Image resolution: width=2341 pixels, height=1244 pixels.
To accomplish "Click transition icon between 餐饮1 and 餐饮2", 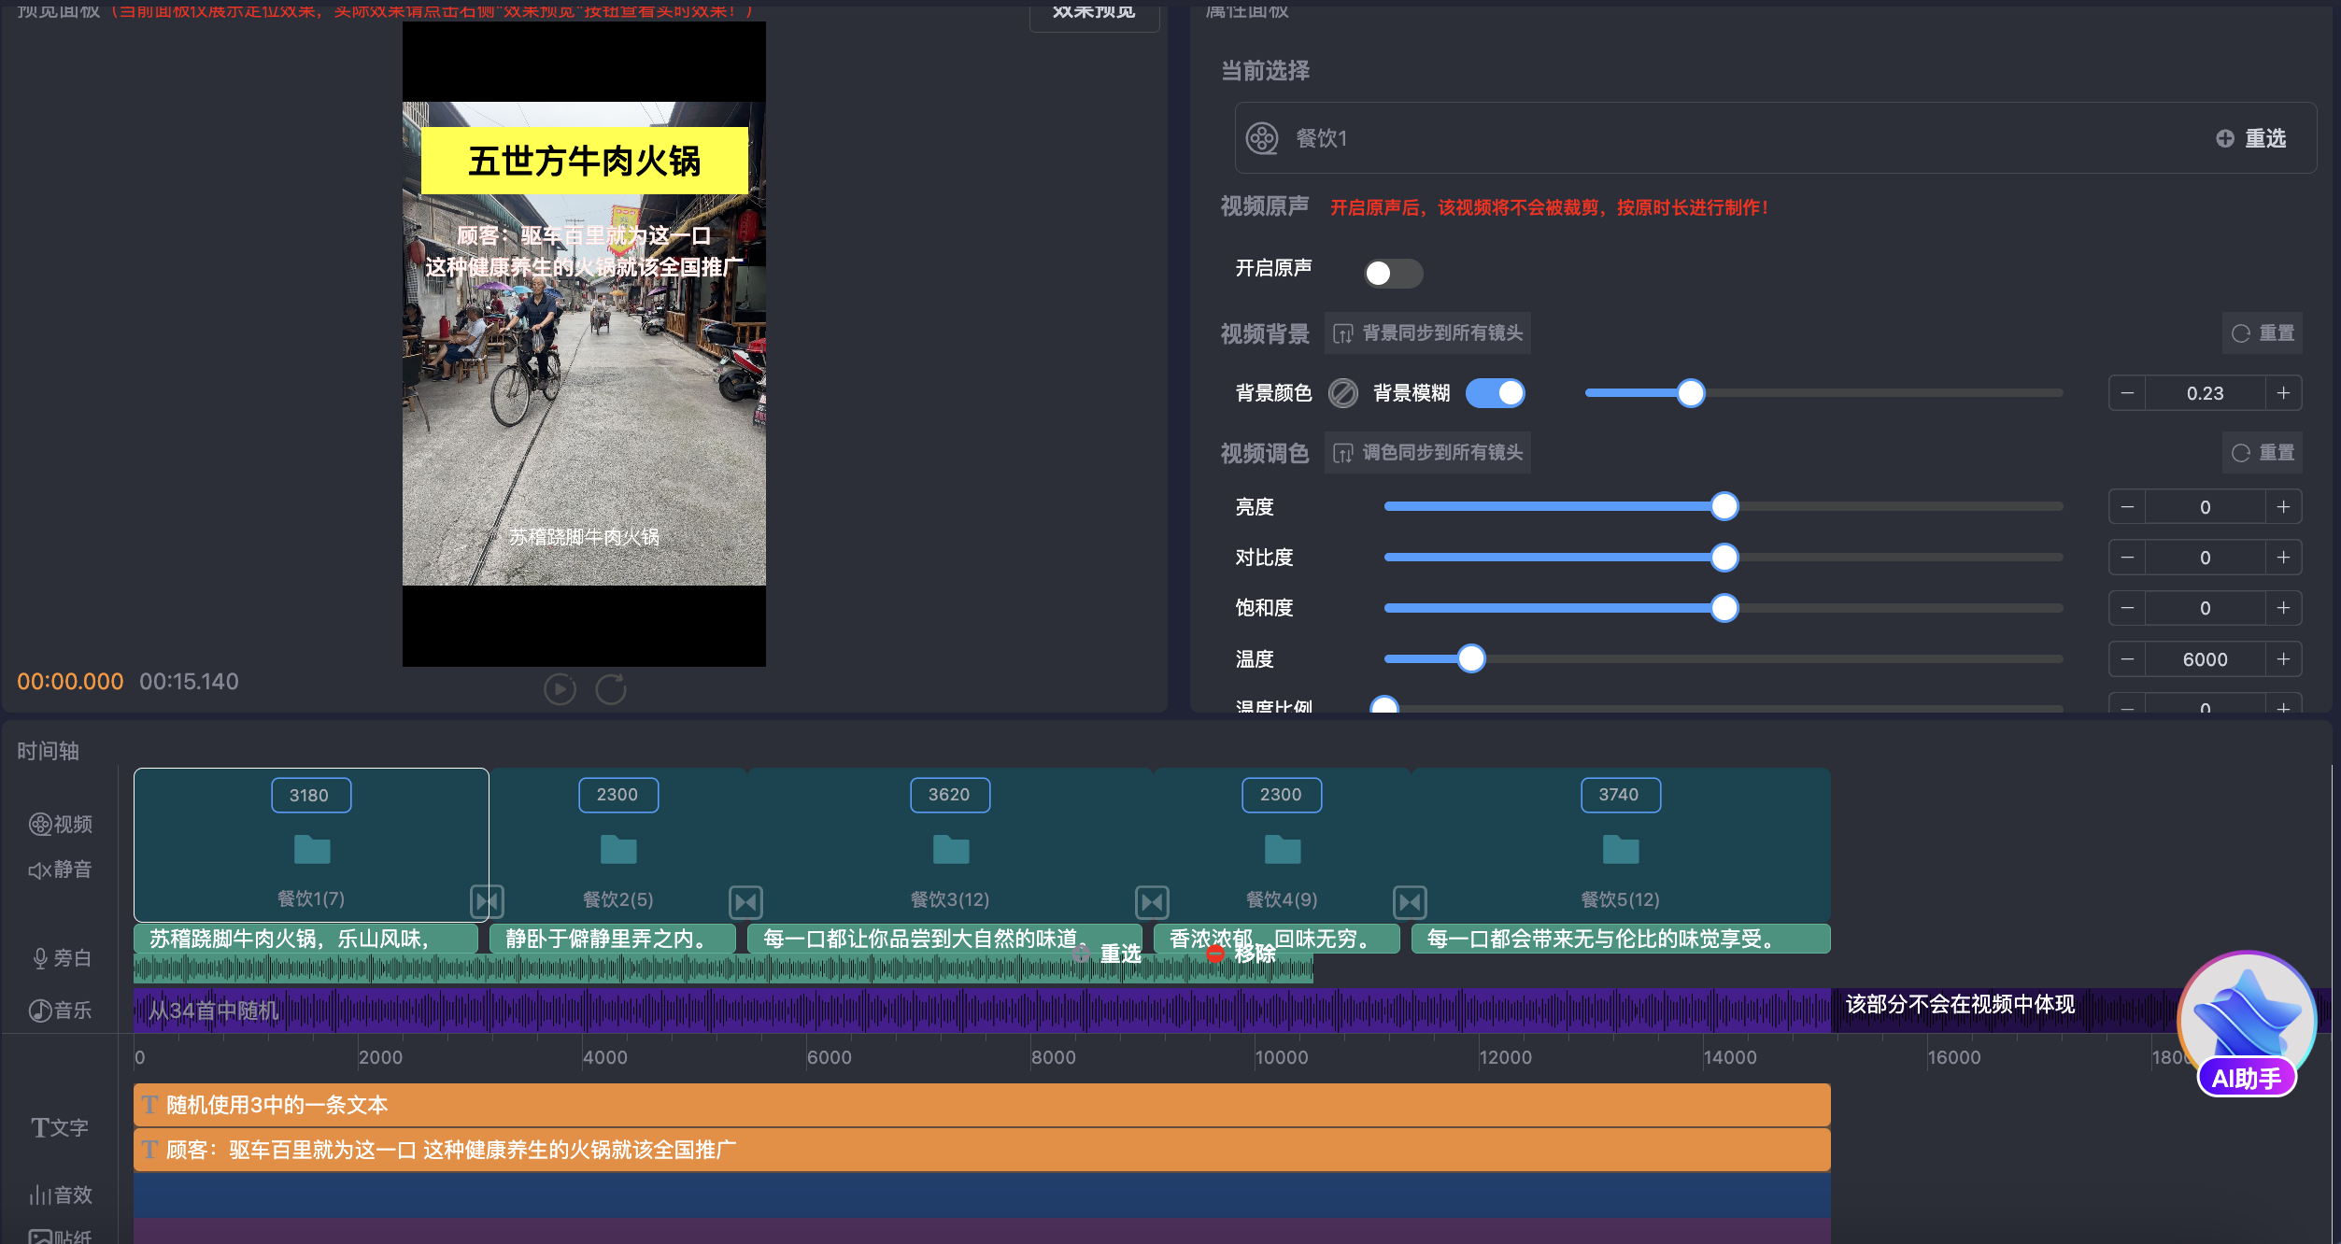I will [x=487, y=901].
